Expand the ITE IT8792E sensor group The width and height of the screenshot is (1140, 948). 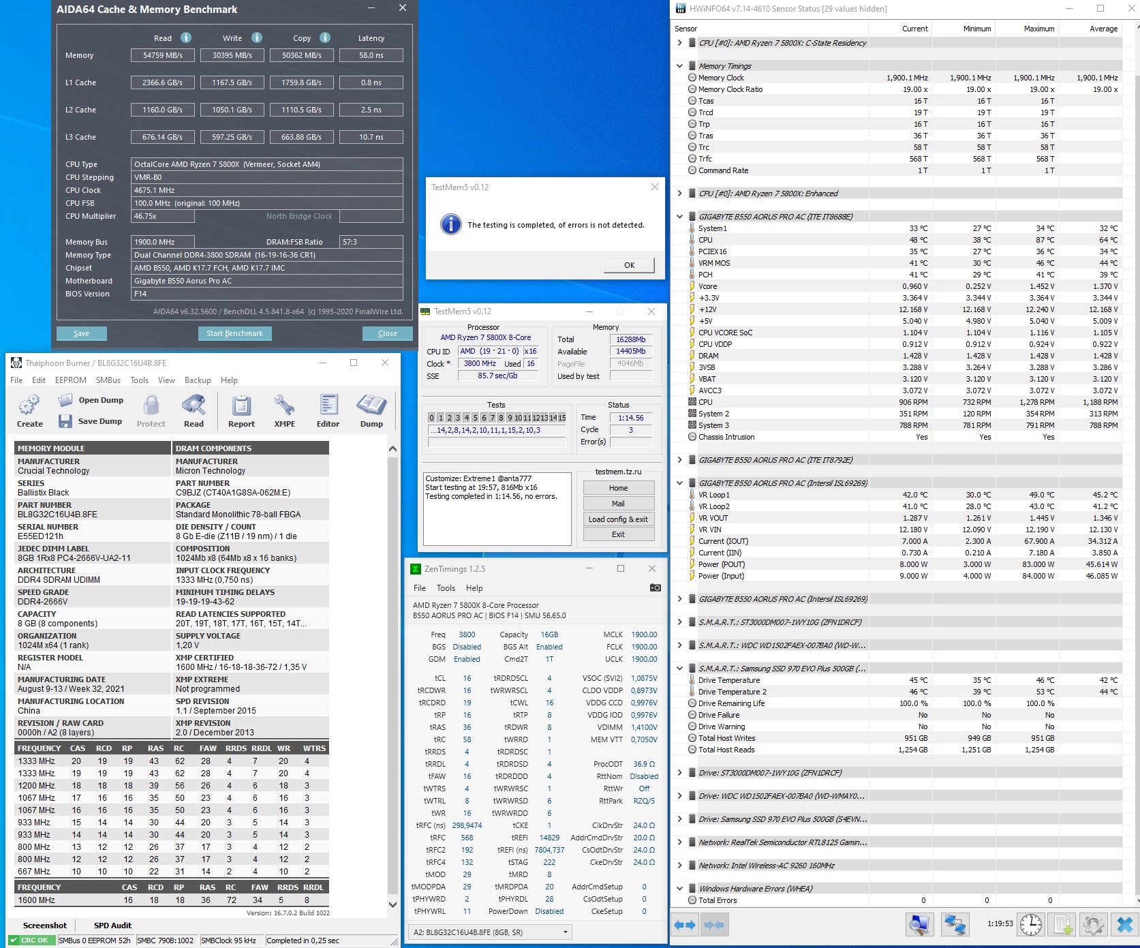[x=679, y=460]
